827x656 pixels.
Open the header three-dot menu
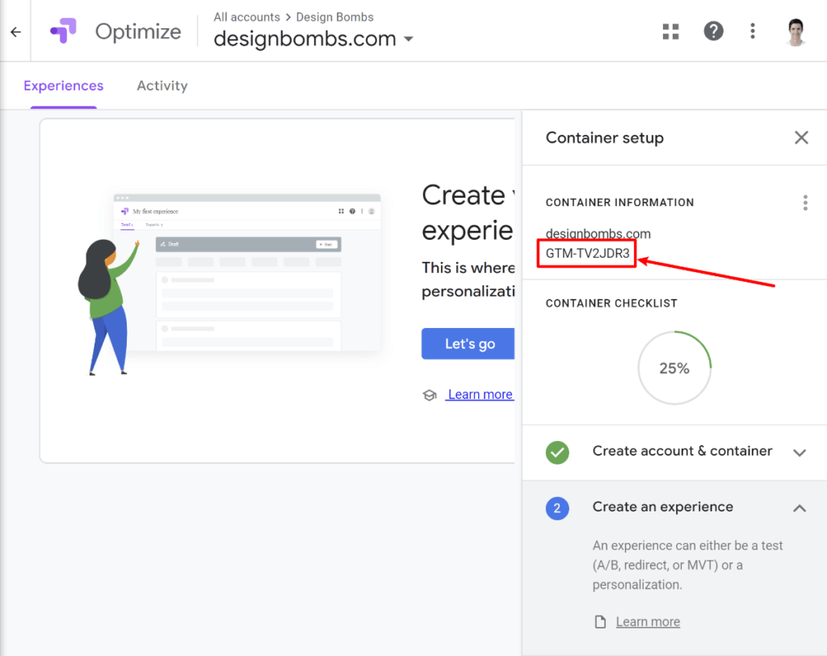click(753, 32)
